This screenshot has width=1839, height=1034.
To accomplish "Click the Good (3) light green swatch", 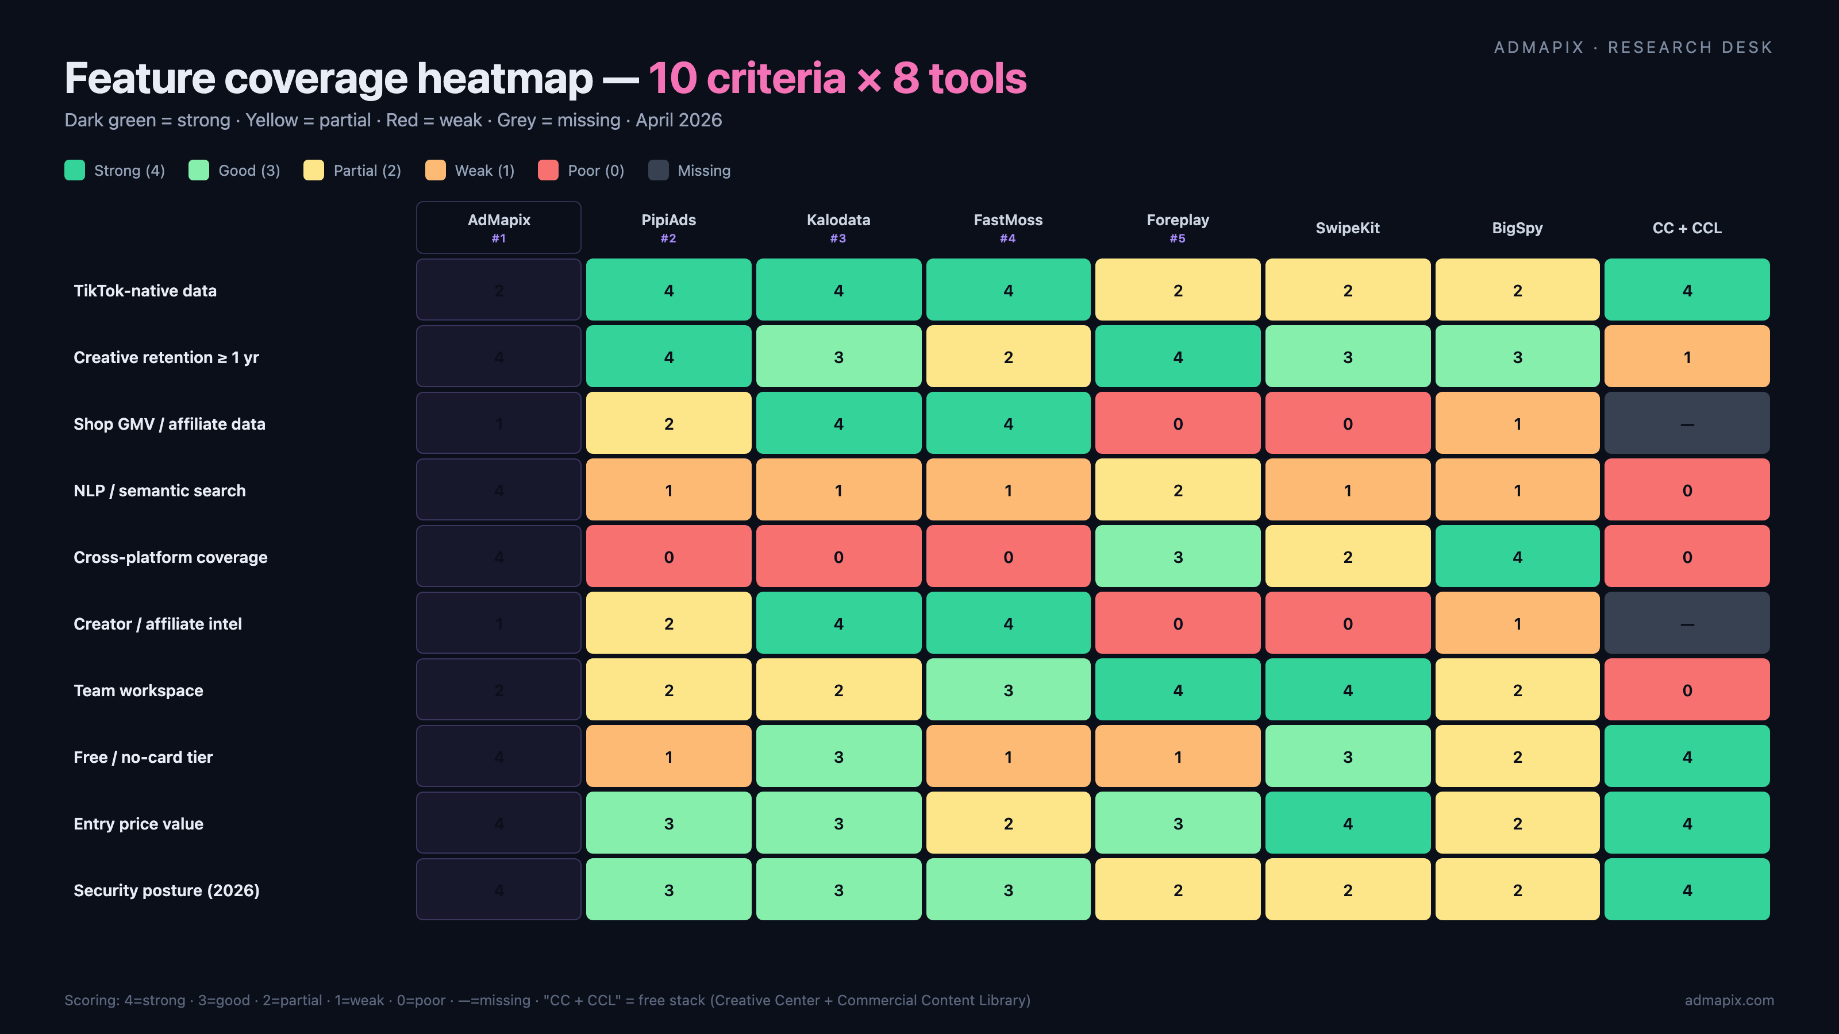I will (198, 171).
